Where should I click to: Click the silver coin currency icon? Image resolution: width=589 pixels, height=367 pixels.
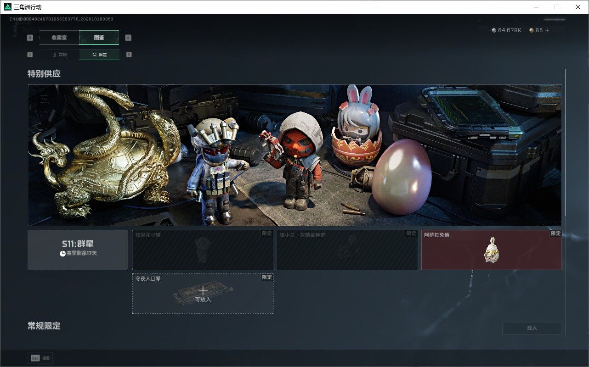click(494, 30)
